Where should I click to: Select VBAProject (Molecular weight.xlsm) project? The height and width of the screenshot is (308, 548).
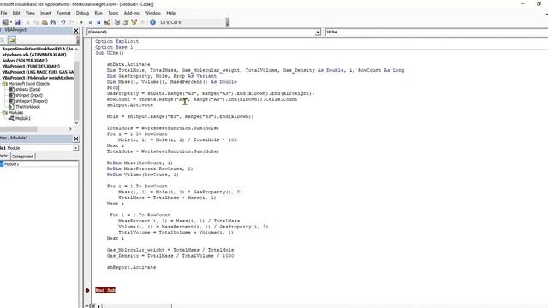pyautogui.click(x=38, y=78)
